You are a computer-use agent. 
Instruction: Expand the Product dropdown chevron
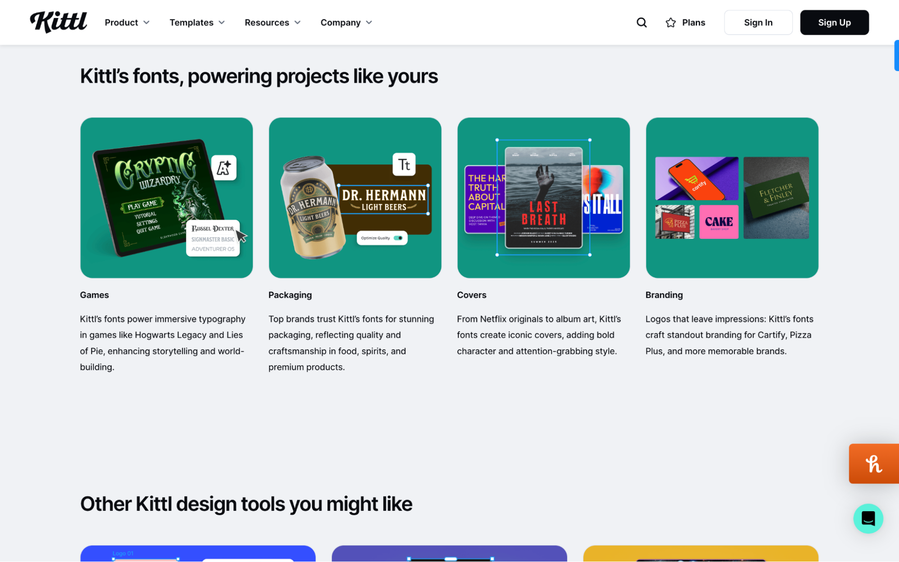click(x=146, y=22)
